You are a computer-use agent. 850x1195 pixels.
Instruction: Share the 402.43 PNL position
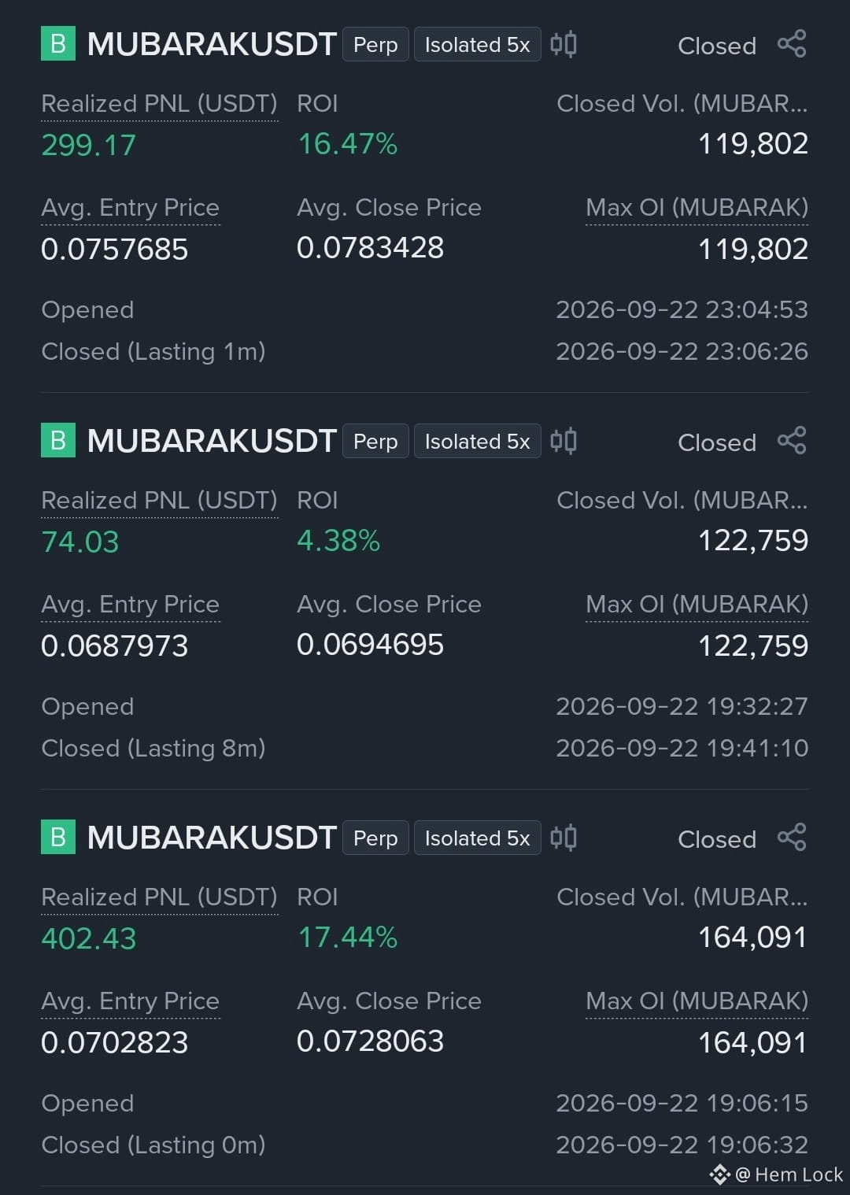[x=792, y=838]
